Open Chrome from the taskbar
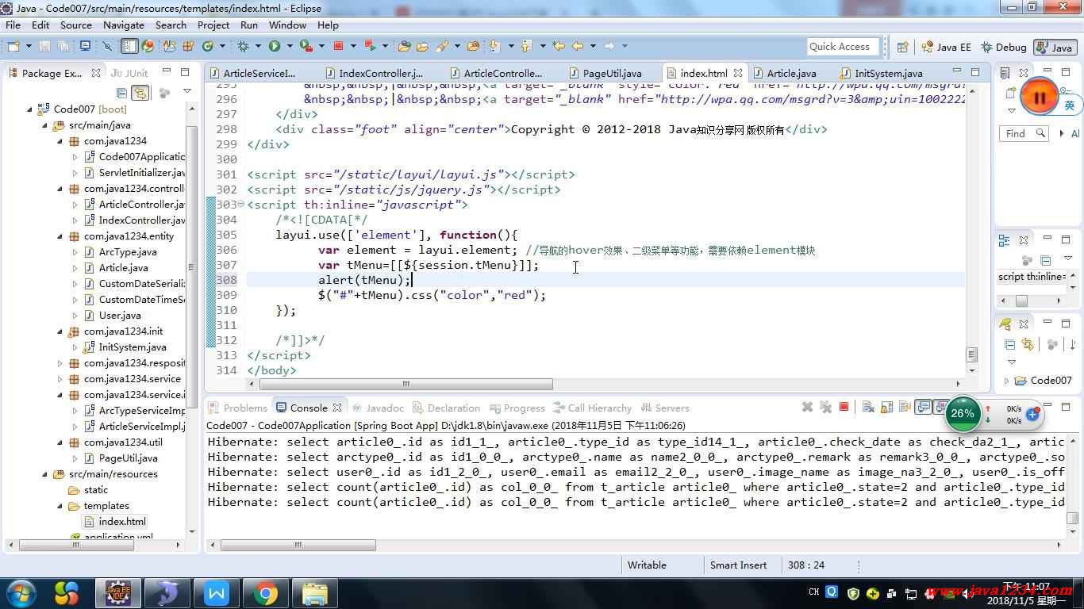 coord(265,592)
